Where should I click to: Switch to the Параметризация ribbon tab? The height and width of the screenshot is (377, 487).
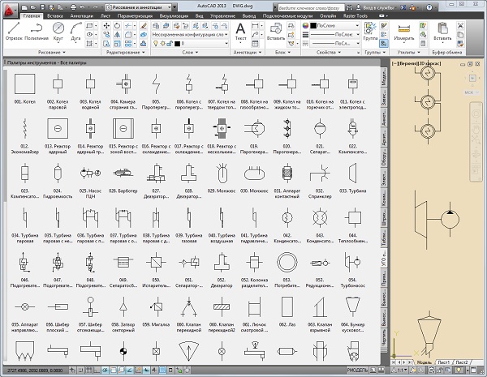pos(134,15)
